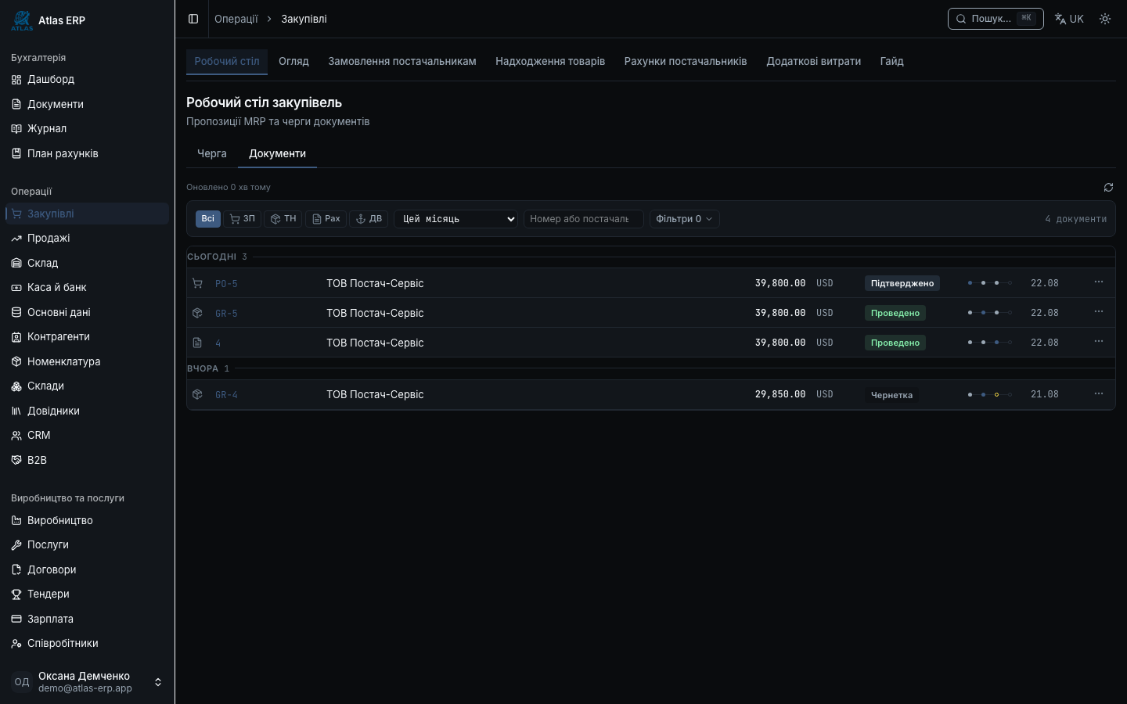
Task: Open row actions for PO-5
Action: [x=1099, y=282]
